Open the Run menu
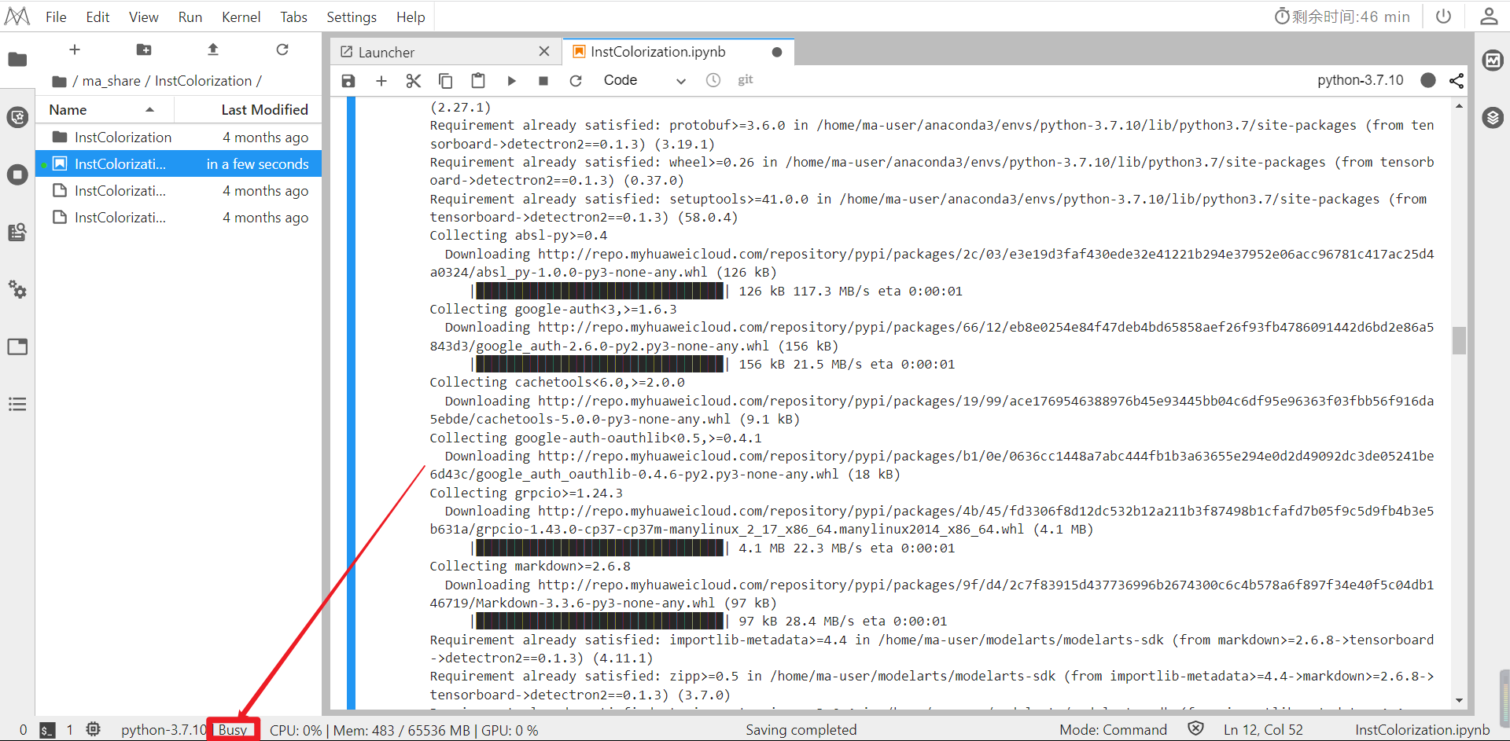 190,17
